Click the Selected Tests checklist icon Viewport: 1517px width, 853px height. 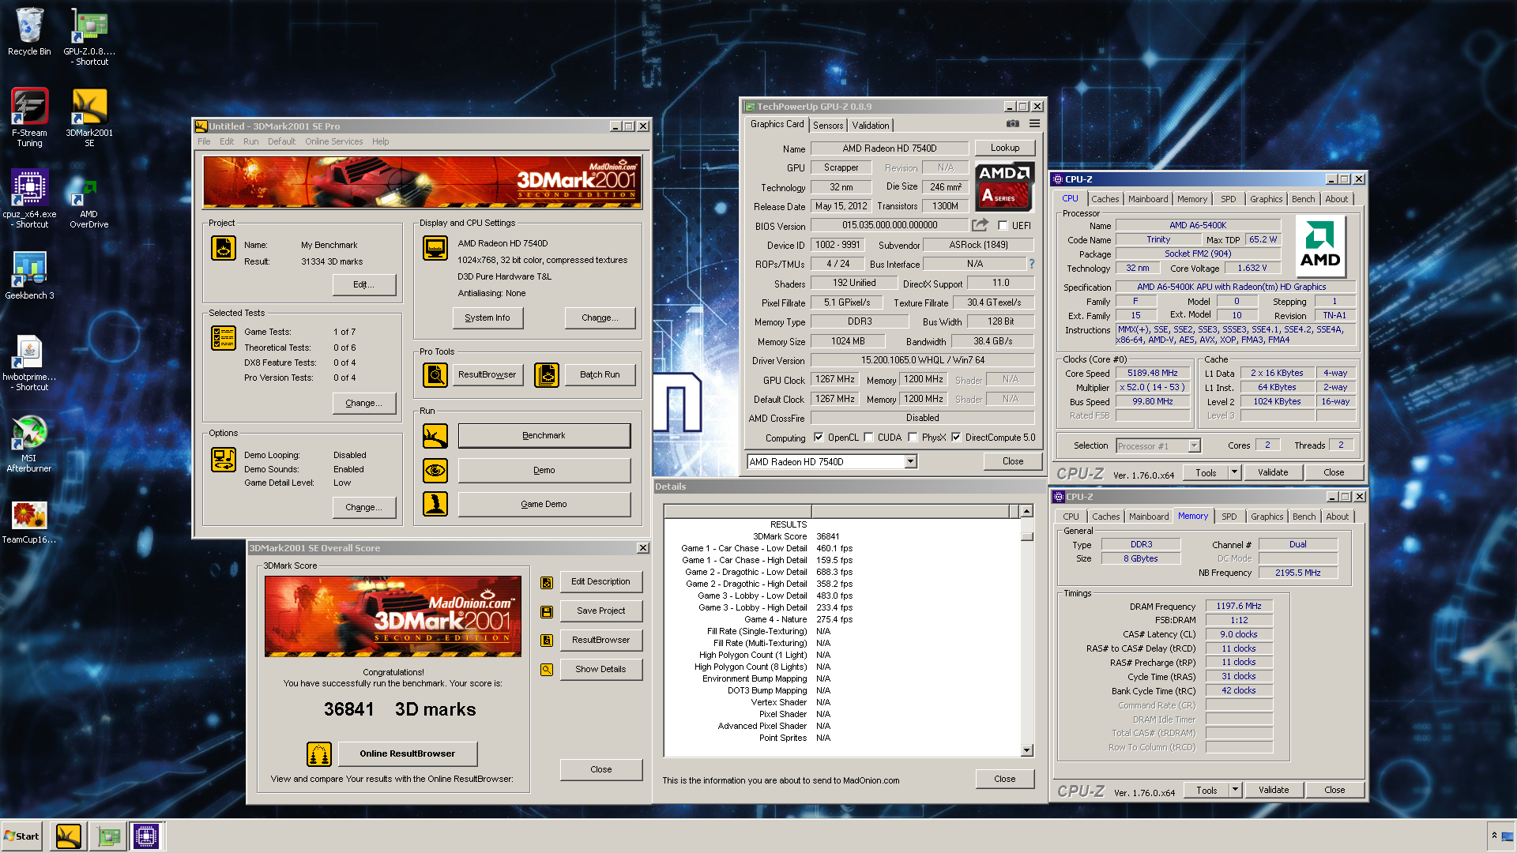point(224,337)
